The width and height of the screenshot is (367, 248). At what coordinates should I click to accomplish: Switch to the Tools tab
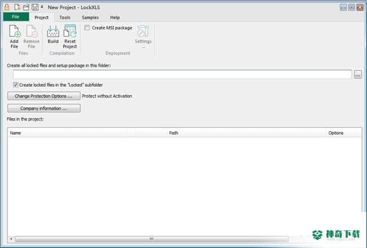pos(65,17)
